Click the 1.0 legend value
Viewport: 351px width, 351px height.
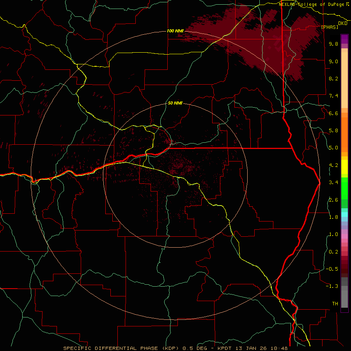[333, 234]
